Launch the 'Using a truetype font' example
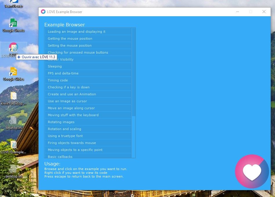 coord(88,136)
